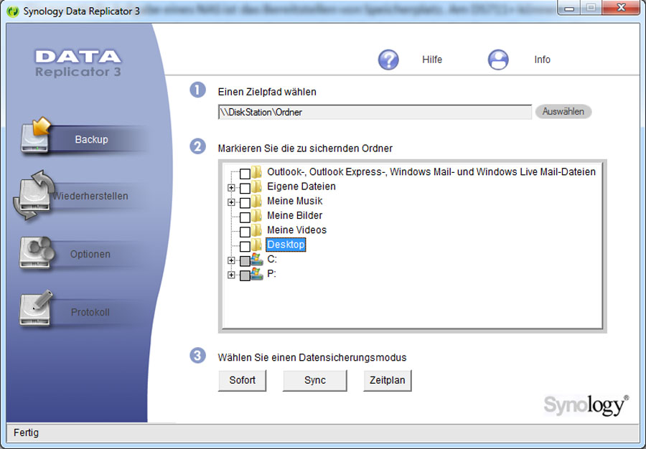646x449 pixels.
Task: Check the Meine Musik checkbox
Action: [245, 202]
